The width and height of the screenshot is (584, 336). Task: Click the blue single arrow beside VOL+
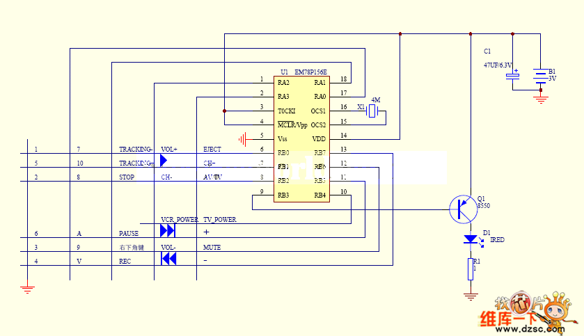click(164, 161)
